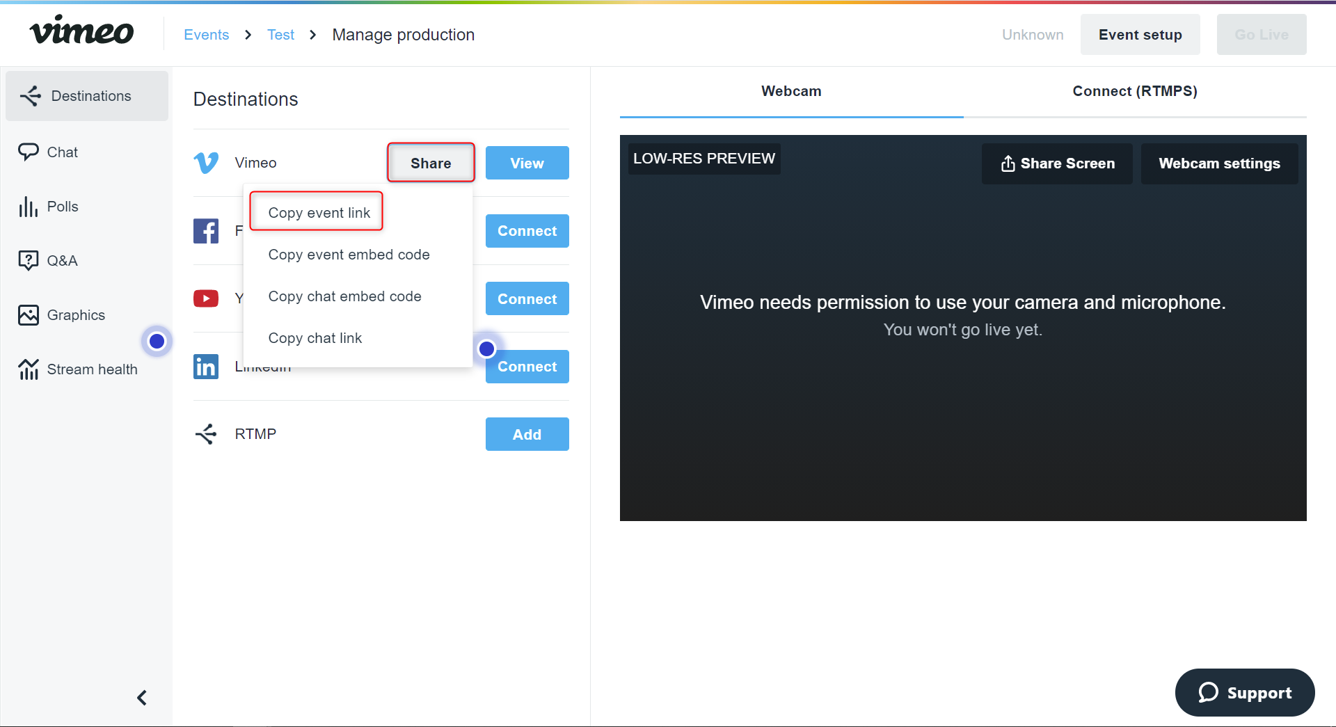Click the share upload icon on Share Screen
The width and height of the screenshot is (1336, 727).
[1008, 163]
